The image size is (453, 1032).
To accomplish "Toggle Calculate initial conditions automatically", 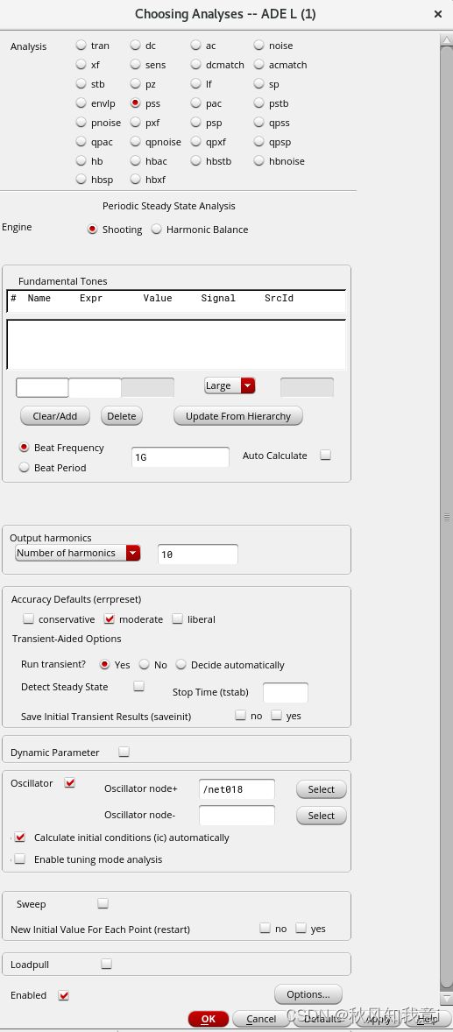I will [20, 838].
